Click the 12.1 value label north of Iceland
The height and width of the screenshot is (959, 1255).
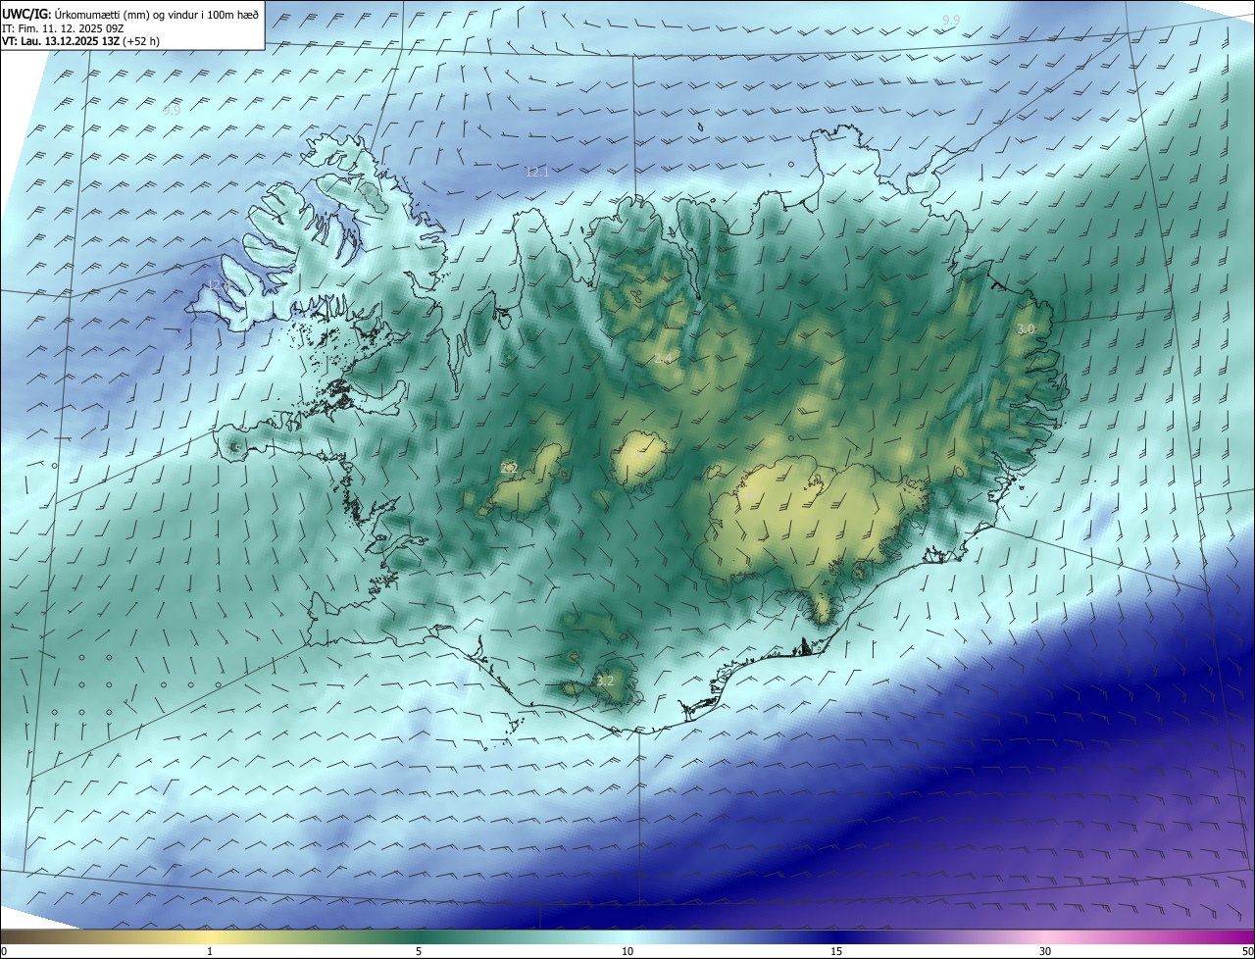click(x=537, y=172)
